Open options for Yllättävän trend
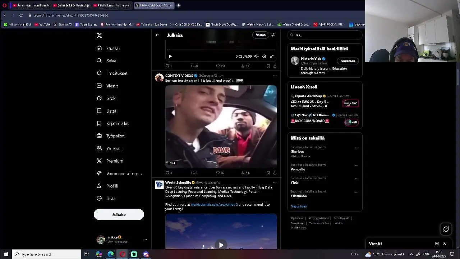The image size is (460, 259). 356,192
